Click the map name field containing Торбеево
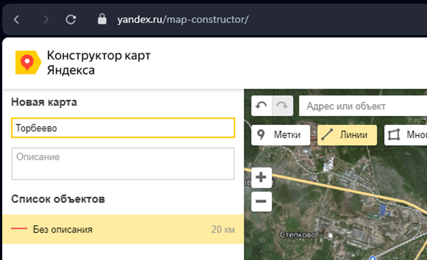Viewport: 427px width, 260px height. coord(123,128)
